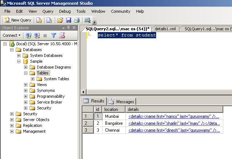Expand the Security node under Sample

[x=26, y=108]
